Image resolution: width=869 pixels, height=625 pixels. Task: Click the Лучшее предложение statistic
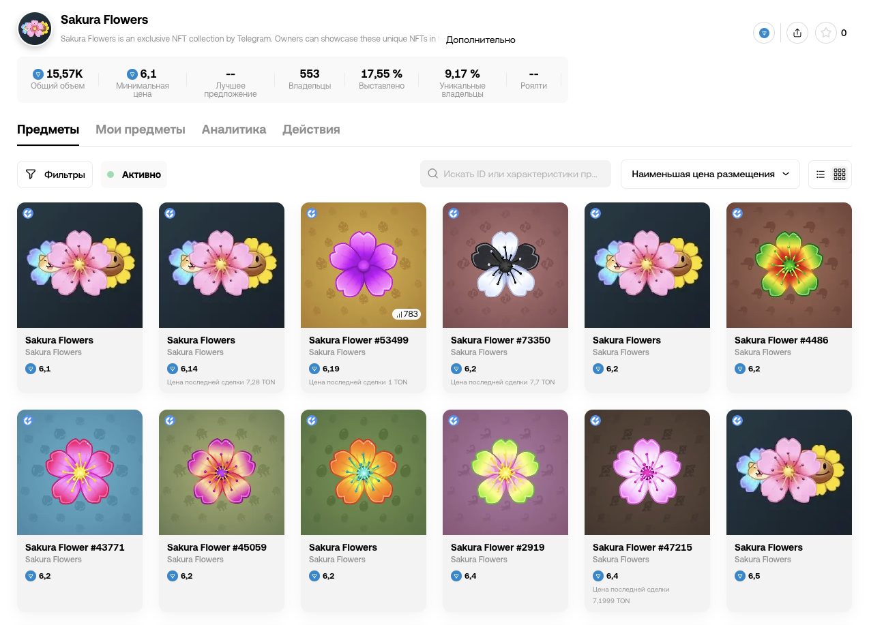[231, 83]
